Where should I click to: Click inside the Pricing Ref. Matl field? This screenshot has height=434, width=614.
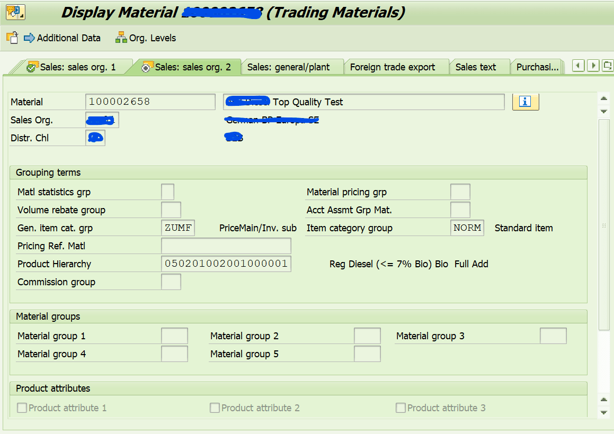pyautogui.click(x=226, y=246)
